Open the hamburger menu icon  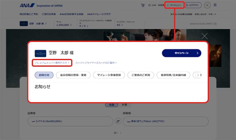[x=215, y=5]
